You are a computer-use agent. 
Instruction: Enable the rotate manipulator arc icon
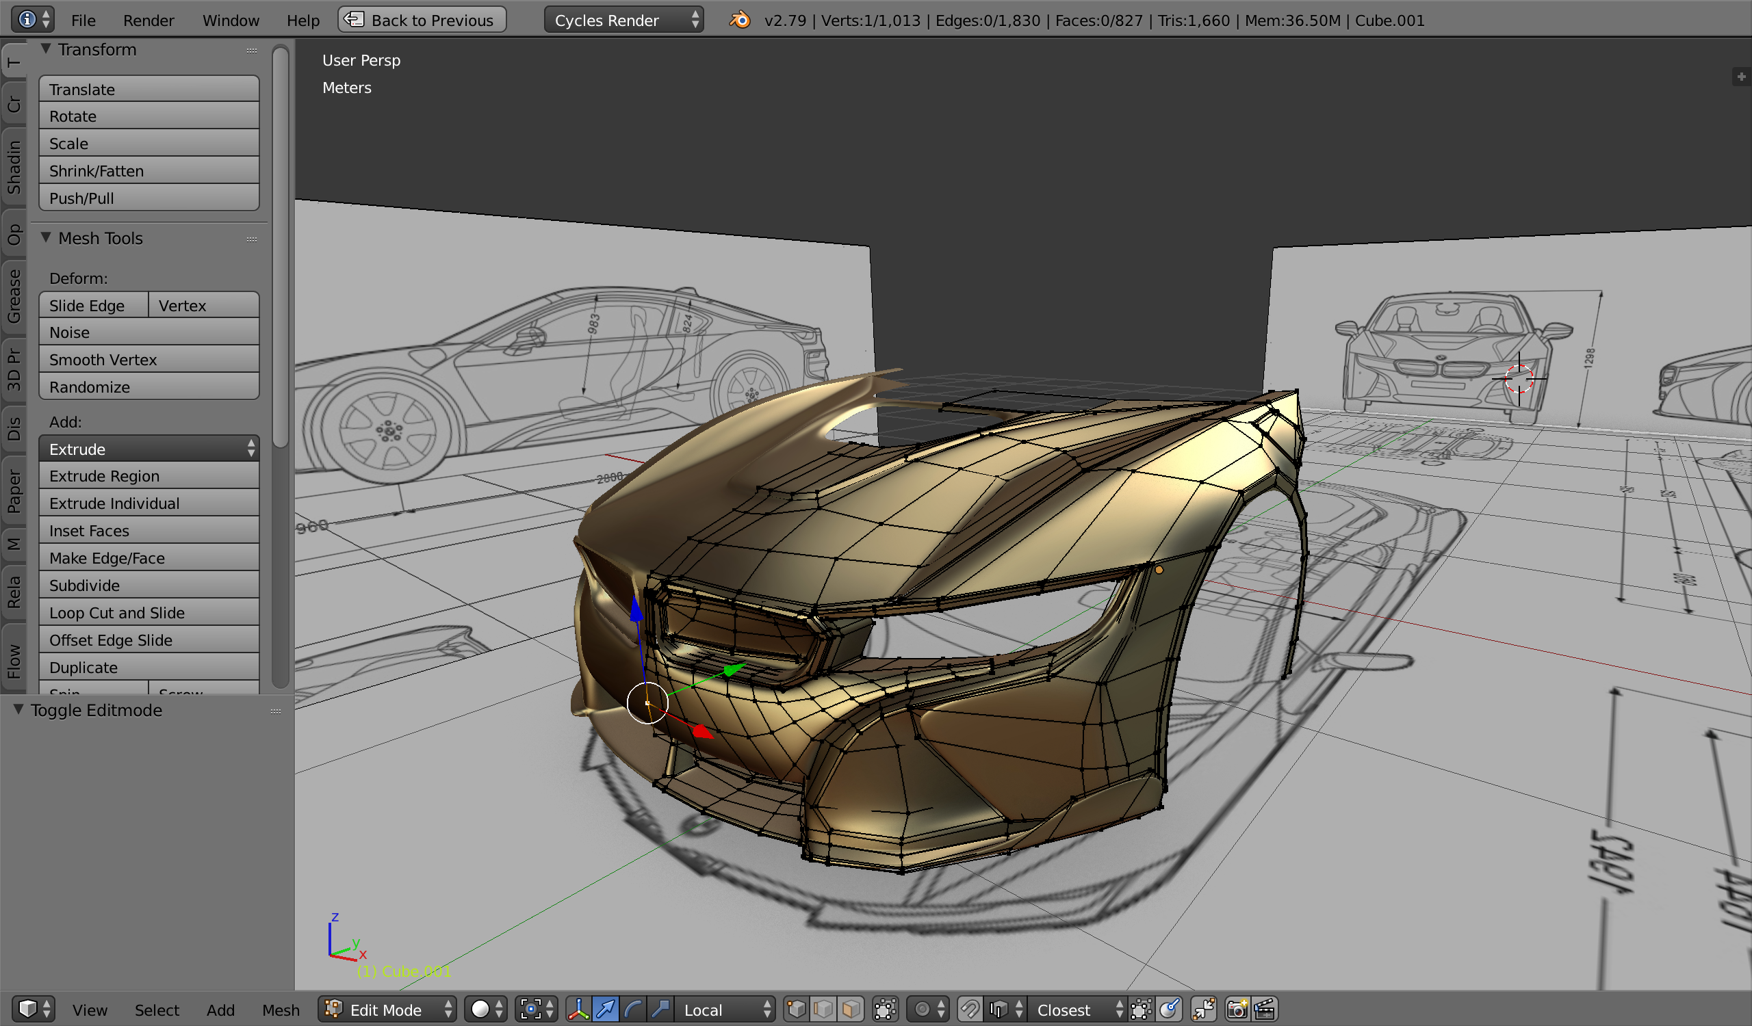(x=633, y=1010)
